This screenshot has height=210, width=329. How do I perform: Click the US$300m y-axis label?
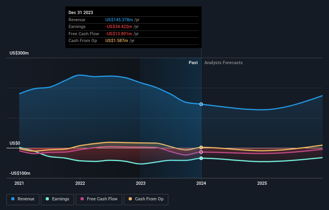pyautogui.click(x=19, y=53)
